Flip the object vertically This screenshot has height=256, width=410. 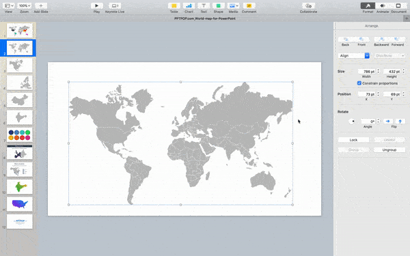coord(400,122)
